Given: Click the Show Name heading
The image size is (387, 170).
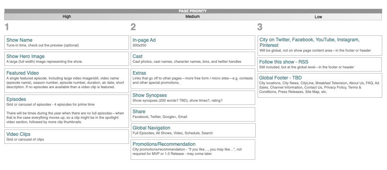Looking at the screenshot, I should pyautogui.click(x=19, y=40).
